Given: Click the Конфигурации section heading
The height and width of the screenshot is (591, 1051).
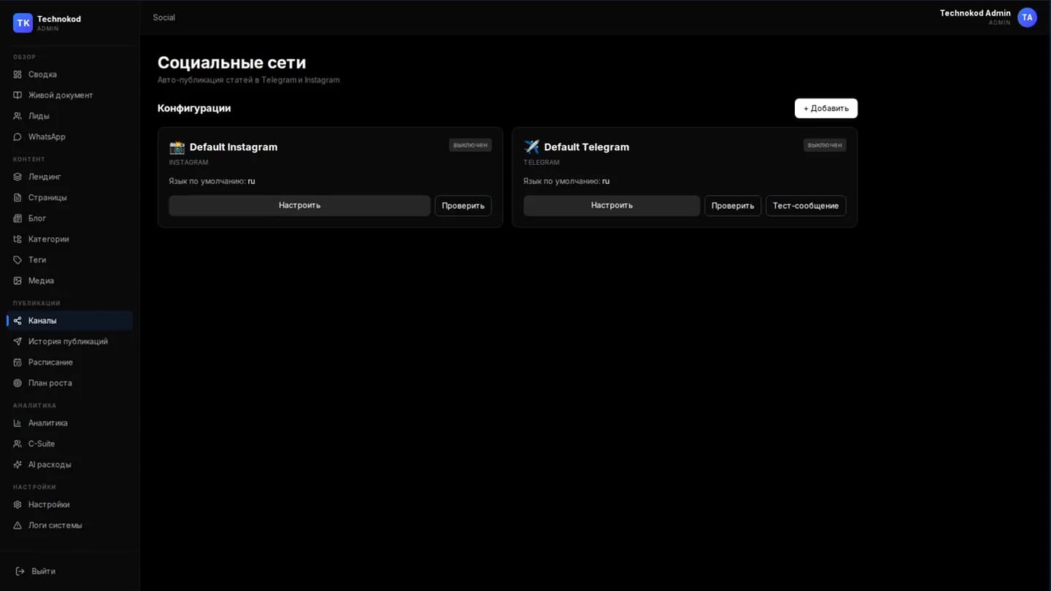Looking at the screenshot, I should pyautogui.click(x=194, y=108).
